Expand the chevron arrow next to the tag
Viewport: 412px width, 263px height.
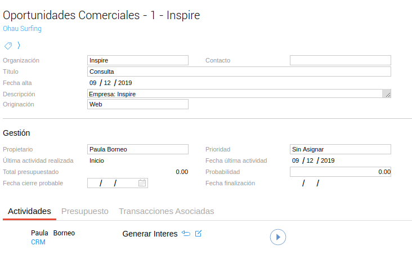click(x=19, y=45)
